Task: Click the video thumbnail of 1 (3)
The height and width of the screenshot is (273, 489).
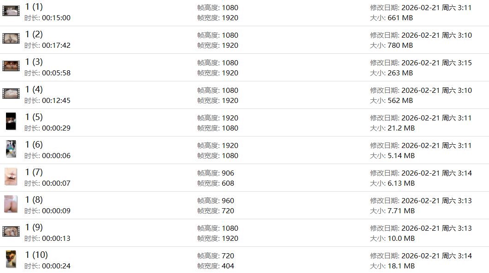Action: 11,66
